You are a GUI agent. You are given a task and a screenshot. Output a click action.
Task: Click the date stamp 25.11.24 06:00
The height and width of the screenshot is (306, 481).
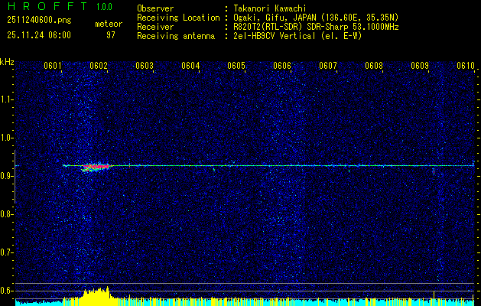click(39, 35)
